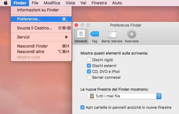Open the Finestra menu
The height and width of the screenshot is (114, 179).
coord(99,3)
